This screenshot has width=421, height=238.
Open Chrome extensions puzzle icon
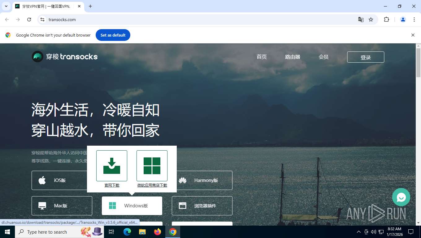[x=386, y=20]
